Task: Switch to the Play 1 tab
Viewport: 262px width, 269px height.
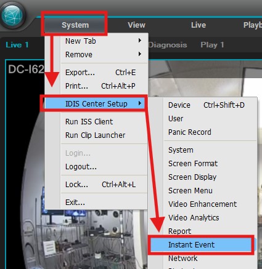Action: (212, 45)
